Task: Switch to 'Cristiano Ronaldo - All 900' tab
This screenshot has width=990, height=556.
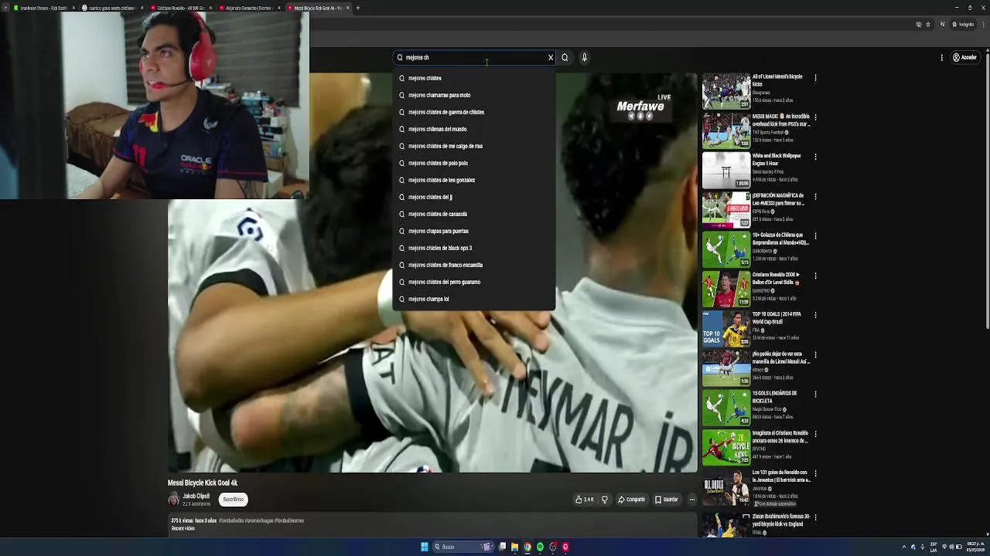Action: pyautogui.click(x=181, y=8)
